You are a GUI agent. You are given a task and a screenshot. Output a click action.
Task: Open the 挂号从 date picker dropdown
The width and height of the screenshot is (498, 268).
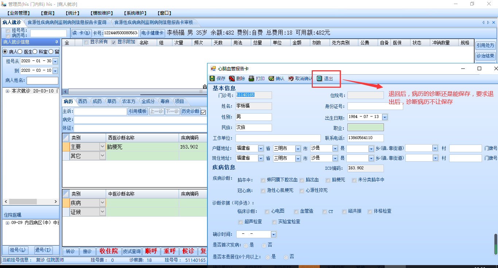tap(55, 61)
